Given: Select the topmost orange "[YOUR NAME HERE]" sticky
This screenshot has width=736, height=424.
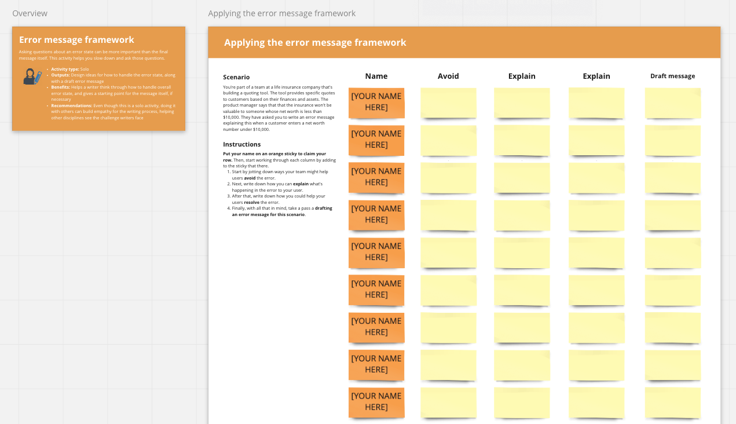Looking at the screenshot, I should click(x=376, y=103).
